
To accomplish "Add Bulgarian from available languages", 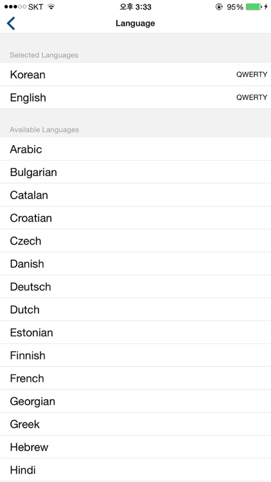I will [135, 172].
